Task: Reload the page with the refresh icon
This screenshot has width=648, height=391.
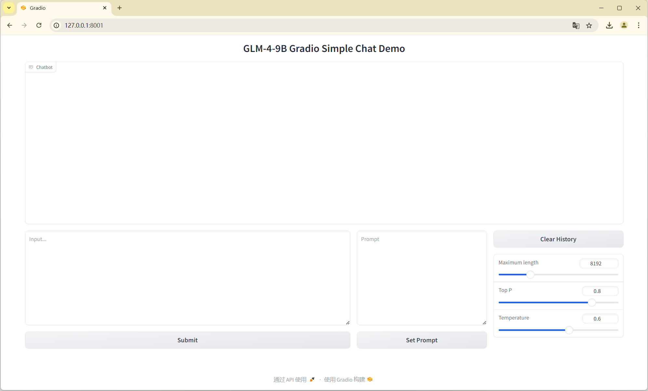Action: pyautogui.click(x=39, y=25)
